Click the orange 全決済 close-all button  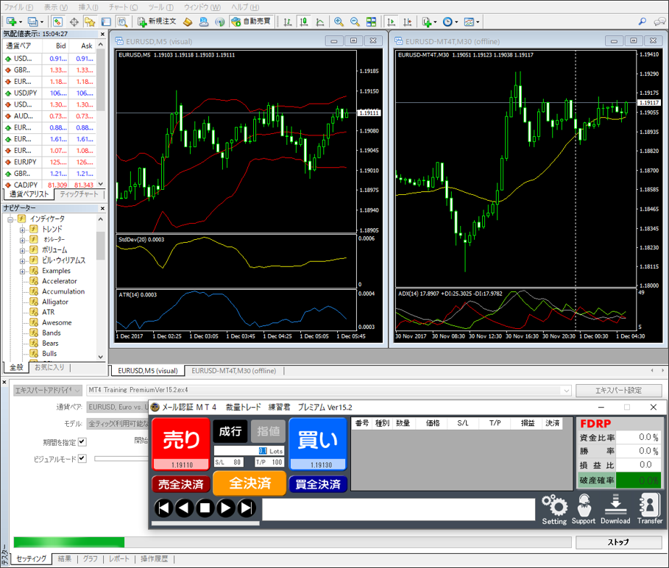point(249,483)
